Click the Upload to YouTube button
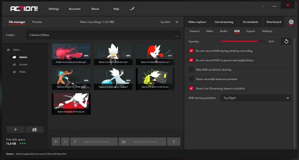 (x=142, y=142)
